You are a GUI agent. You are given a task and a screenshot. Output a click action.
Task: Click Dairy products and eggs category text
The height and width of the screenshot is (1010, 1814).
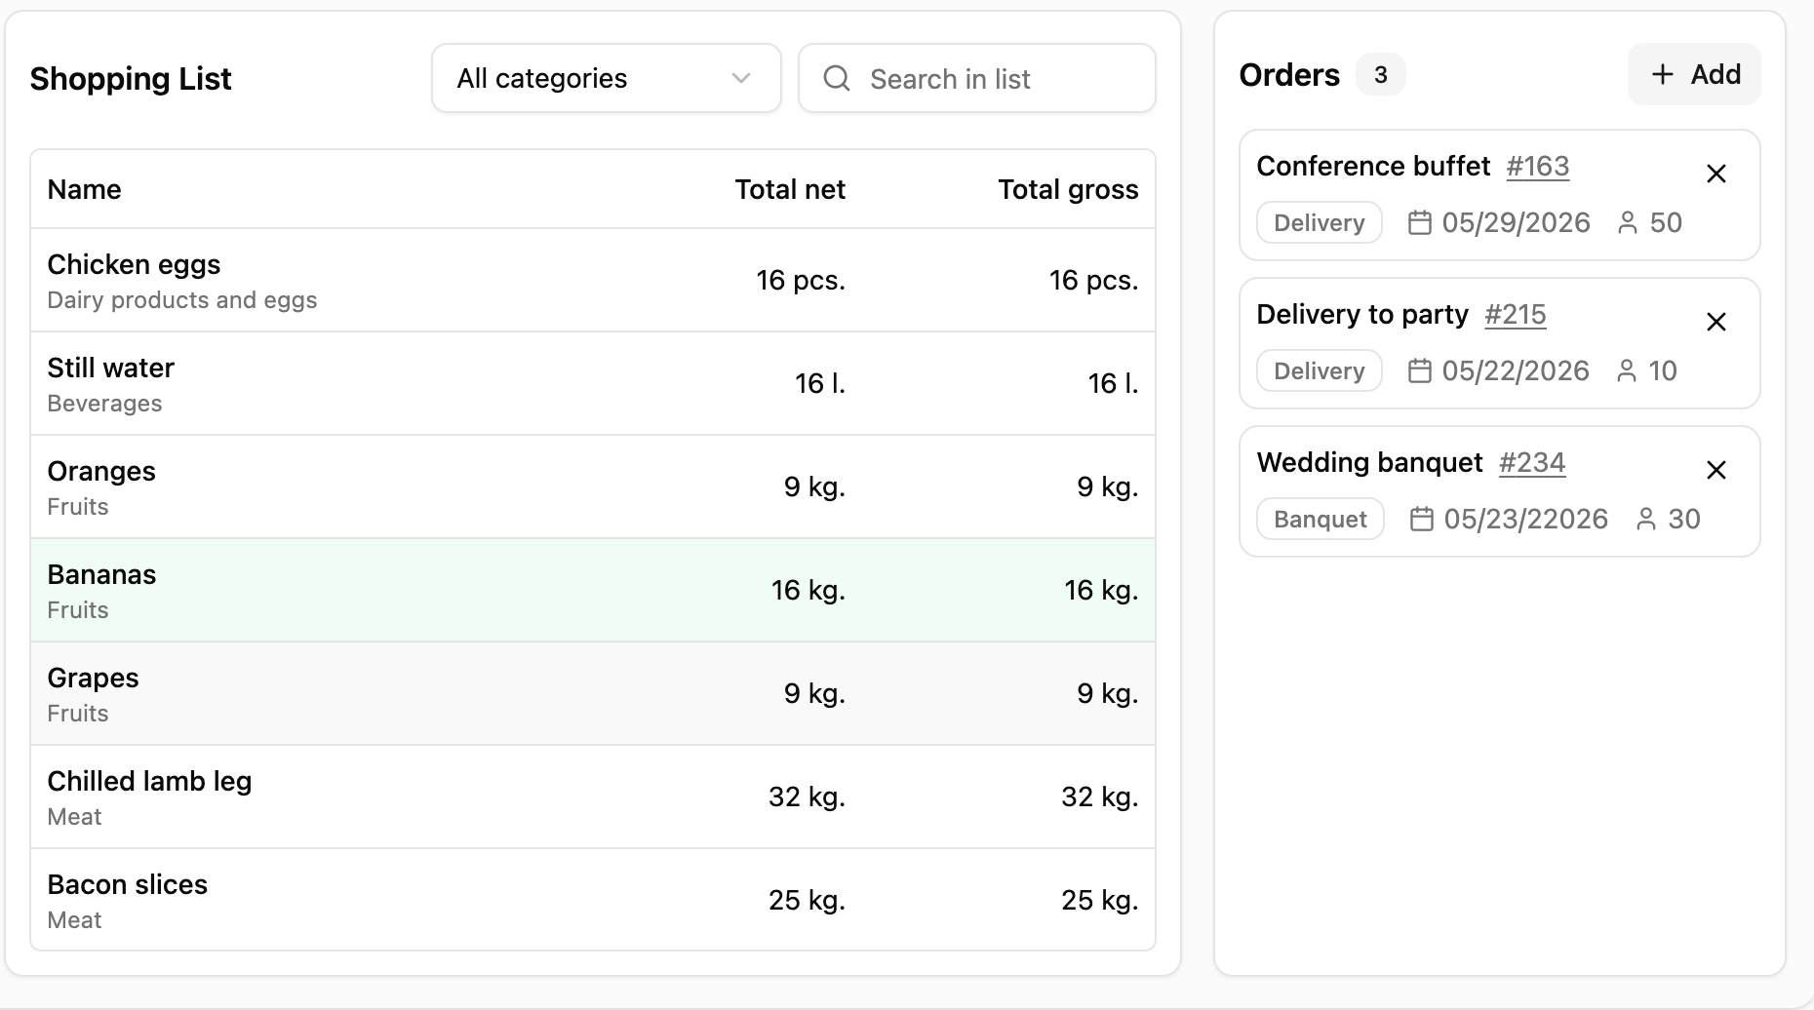tap(182, 300)
